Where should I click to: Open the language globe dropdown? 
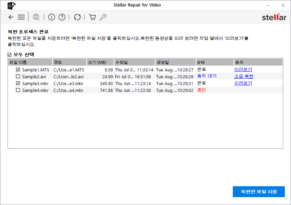[36, 17]
